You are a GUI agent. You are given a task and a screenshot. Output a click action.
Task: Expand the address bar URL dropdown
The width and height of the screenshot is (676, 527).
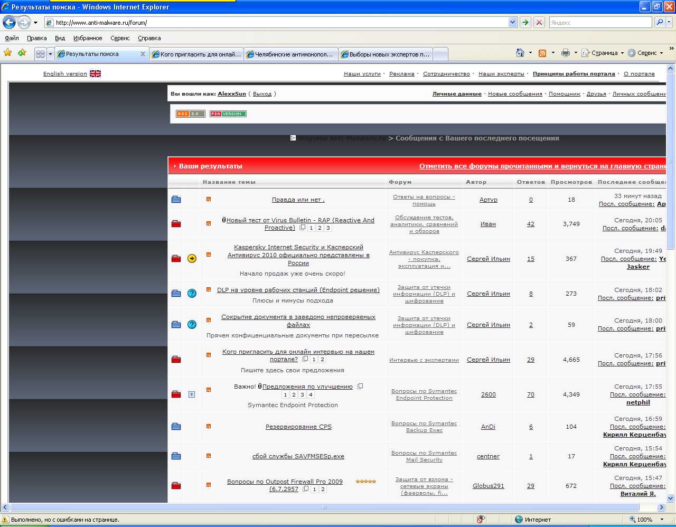[x=512, y=22]
